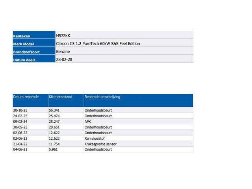Select license plate value H572KK
The image size is (252, 189).
(x=63, y=35)
